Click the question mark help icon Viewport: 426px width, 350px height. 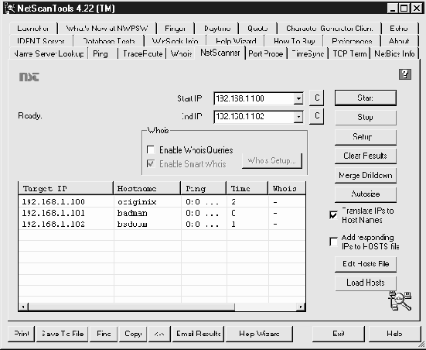[405, 74]
